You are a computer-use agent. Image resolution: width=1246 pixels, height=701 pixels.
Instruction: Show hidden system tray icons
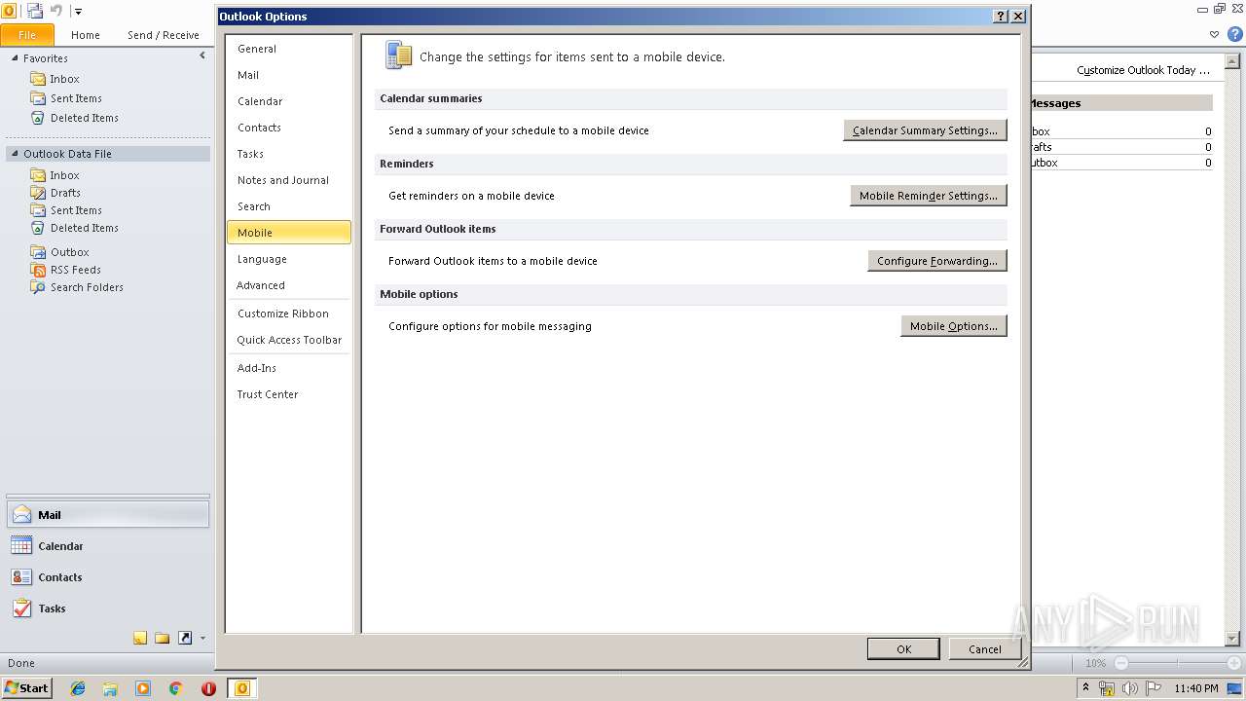[x=1086, y=688]
